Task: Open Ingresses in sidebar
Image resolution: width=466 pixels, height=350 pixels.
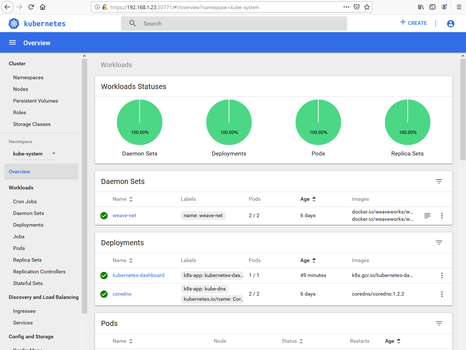Action: tap(24, 311)
